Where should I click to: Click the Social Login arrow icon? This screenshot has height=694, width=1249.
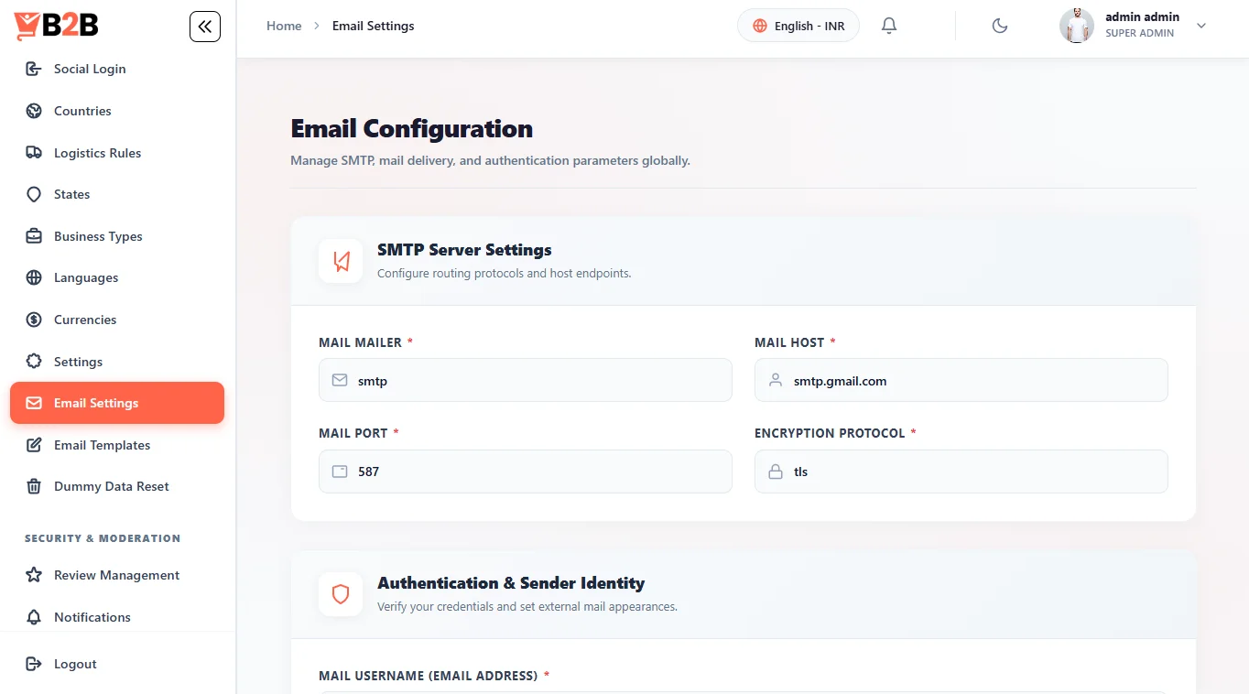click(x=34, y=69)
